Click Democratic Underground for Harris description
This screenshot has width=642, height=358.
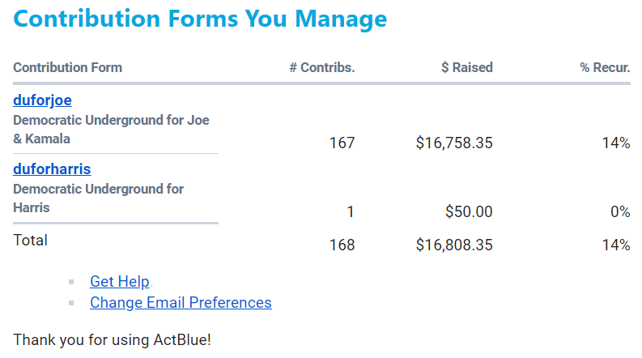tap(98, 198)
